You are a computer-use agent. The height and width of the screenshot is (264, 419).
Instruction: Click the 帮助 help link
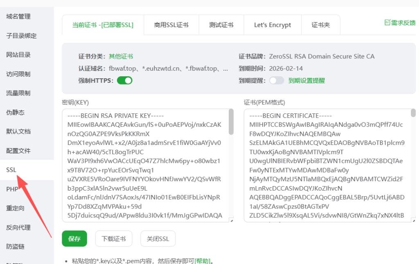[203, 261]
